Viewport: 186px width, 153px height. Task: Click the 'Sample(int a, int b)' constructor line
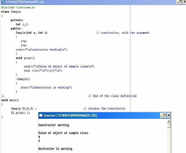tap(32, 33)
